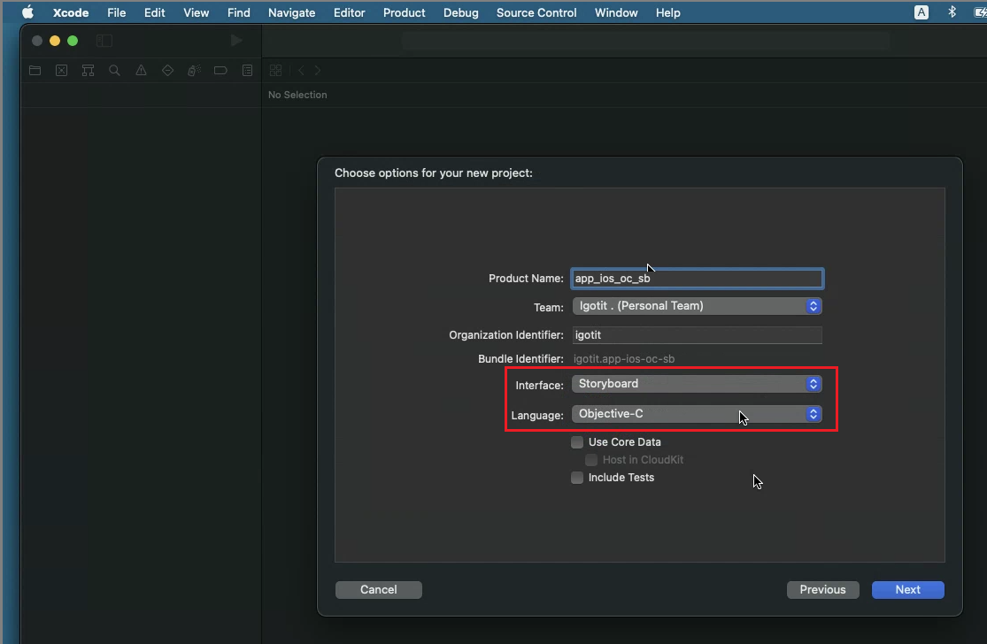The width and height of the screenshot is (987, 644).
Task: Open the Product menu
Action: tap(405, 12)
